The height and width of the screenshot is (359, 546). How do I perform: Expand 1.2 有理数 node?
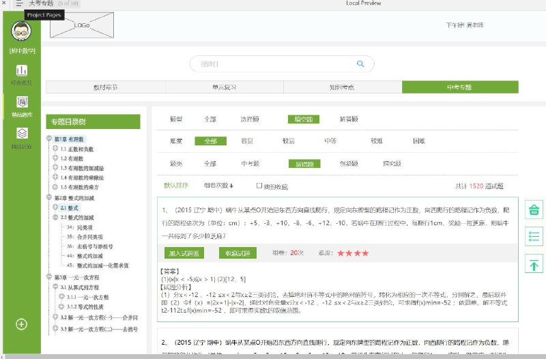(x=55, y=158)
